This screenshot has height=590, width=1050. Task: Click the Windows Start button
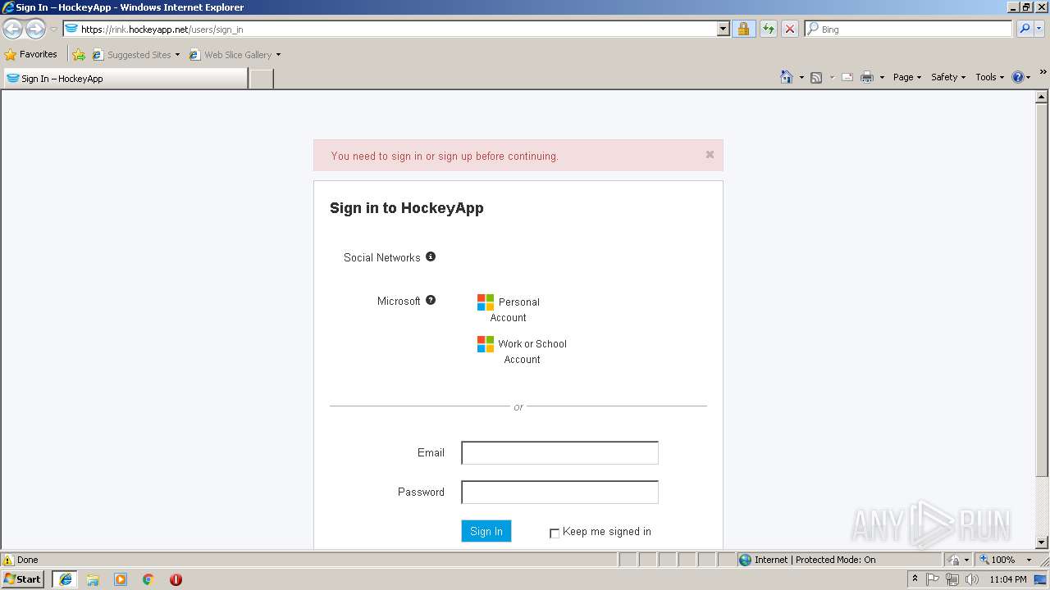tap(22, 579)
